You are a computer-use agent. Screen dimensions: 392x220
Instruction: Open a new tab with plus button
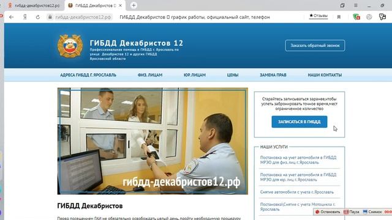tap(134, 5)
